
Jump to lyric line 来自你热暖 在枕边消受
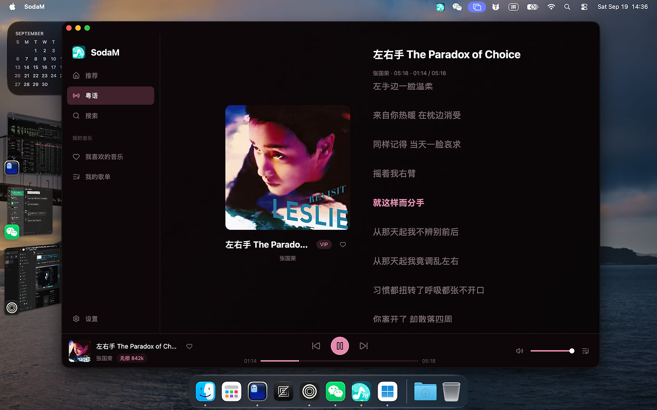(x=417, y=115)
